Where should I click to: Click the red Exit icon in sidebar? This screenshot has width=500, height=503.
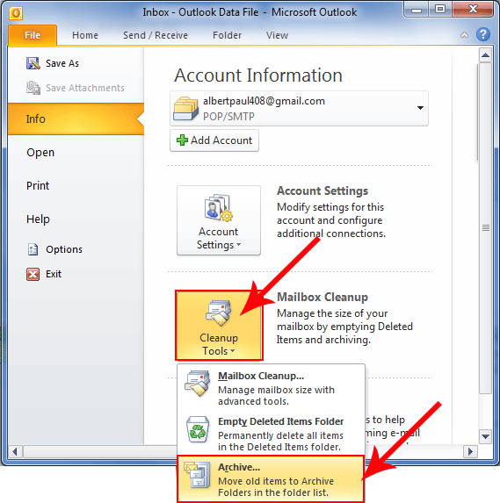(33, 274)
